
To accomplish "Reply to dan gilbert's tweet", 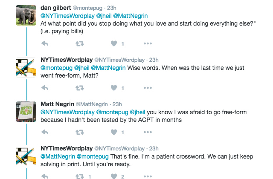I will click(45, 43).
